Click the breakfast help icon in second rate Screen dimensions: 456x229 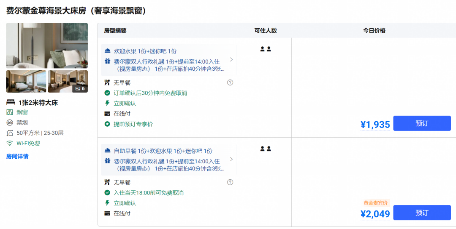click(230, 182)
